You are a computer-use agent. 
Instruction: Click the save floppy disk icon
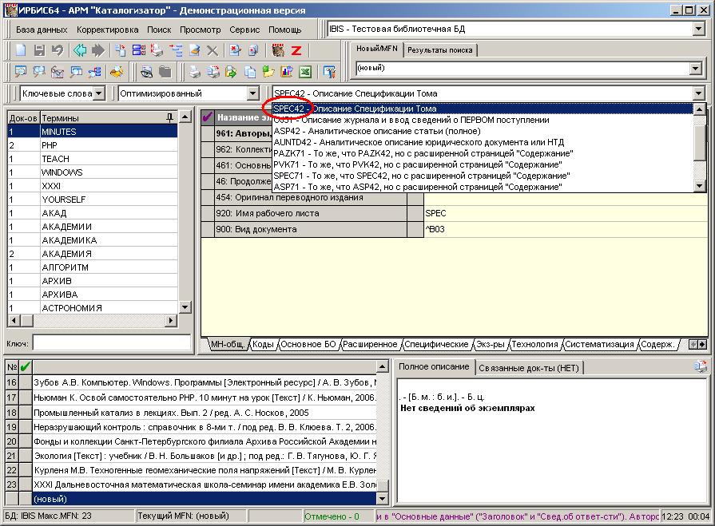coord(40,50)
